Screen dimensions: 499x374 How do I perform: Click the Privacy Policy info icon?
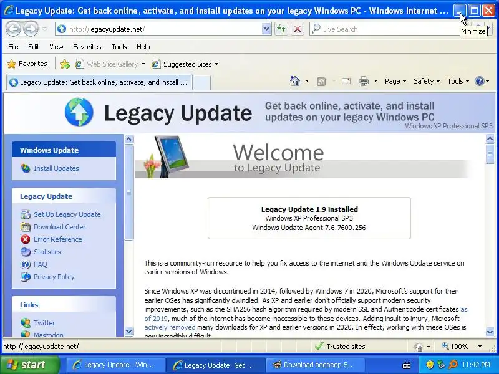click(x=26, y=277)
